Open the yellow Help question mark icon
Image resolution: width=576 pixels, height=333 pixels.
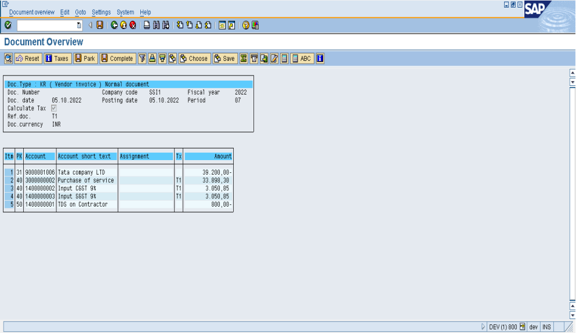click(246, 26)
